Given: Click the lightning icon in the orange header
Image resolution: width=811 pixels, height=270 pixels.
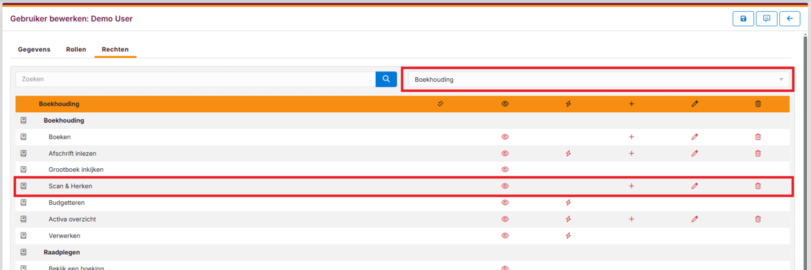Looking at the screenshot, I should (568, 104).
